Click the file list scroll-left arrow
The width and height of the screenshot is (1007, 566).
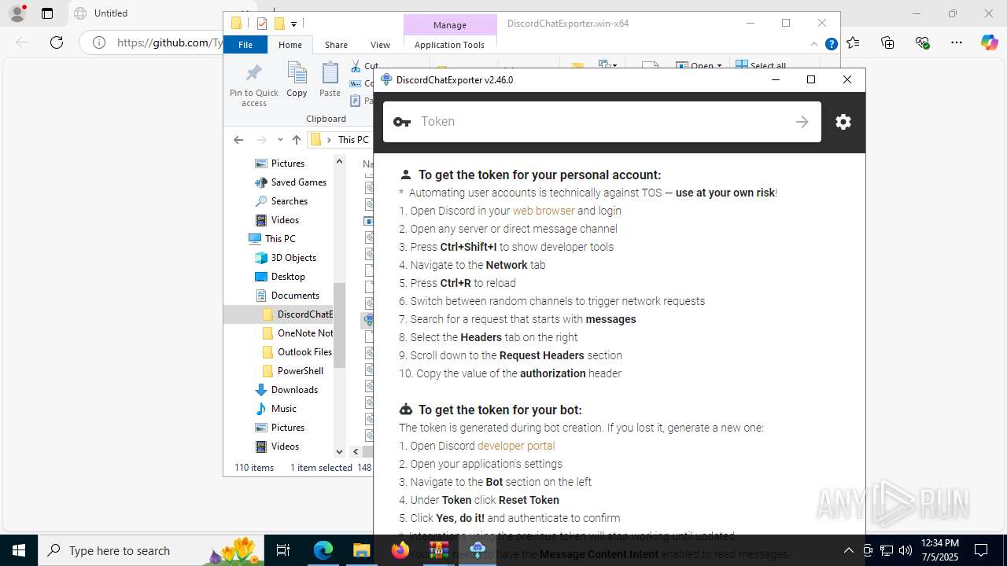pyautogui.click(x=356, y=452)
